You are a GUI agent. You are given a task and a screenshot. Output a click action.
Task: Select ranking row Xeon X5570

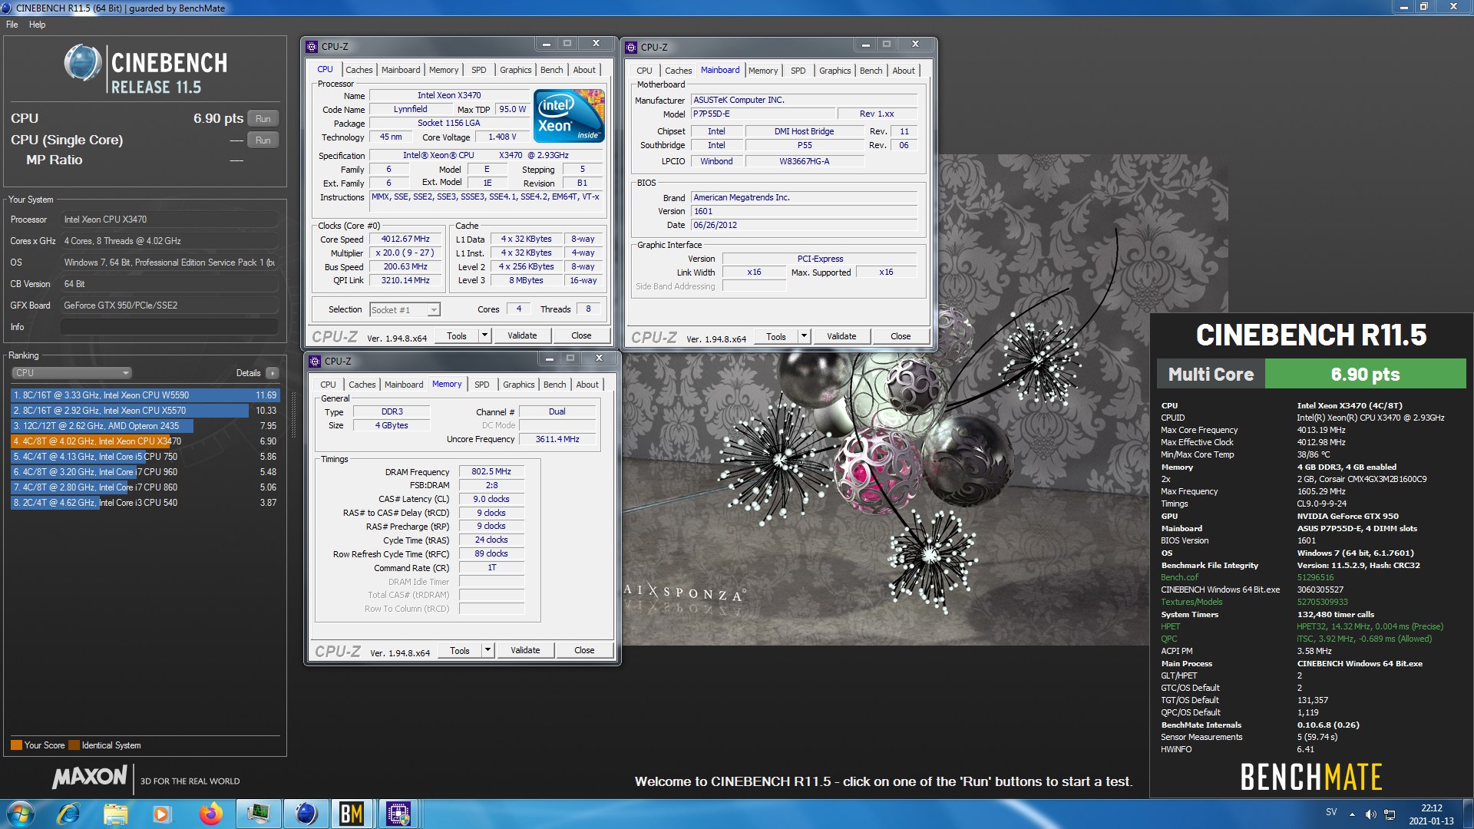pos(145,411)
